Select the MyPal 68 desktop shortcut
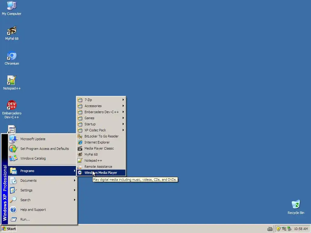The image size is (311, 233). tap(12, 33)
